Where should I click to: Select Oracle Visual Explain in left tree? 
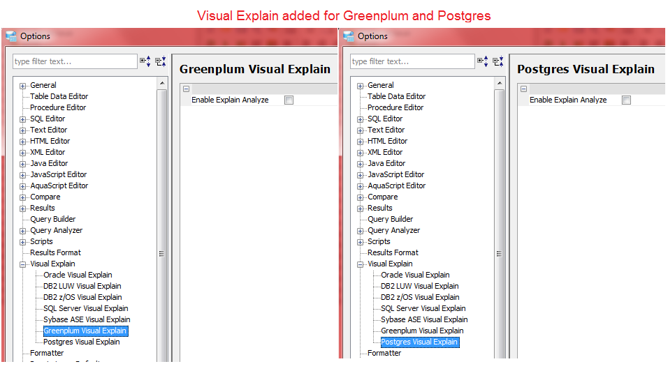pos(78,275)
